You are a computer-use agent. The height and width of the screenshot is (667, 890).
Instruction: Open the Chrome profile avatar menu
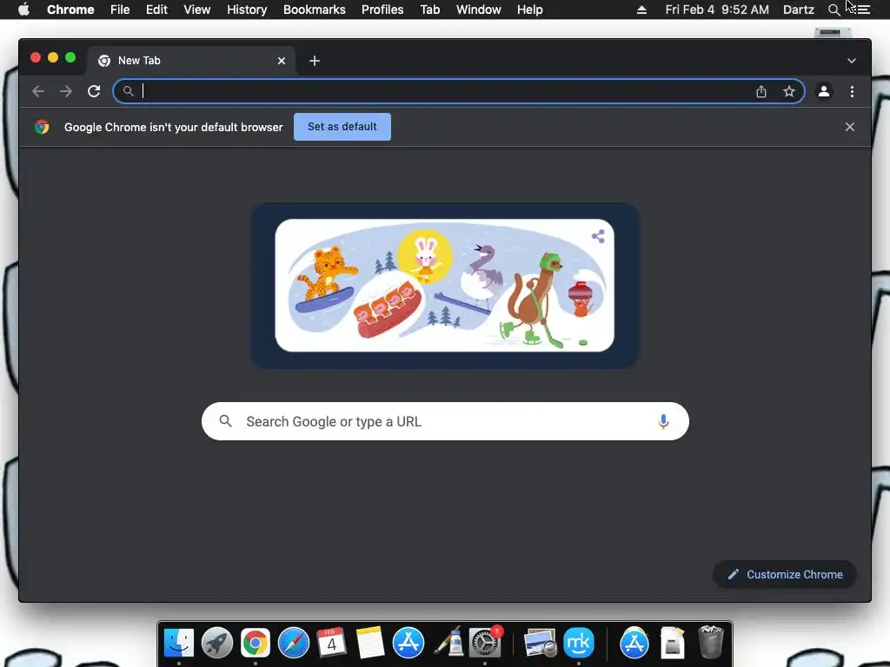[824, 91]
